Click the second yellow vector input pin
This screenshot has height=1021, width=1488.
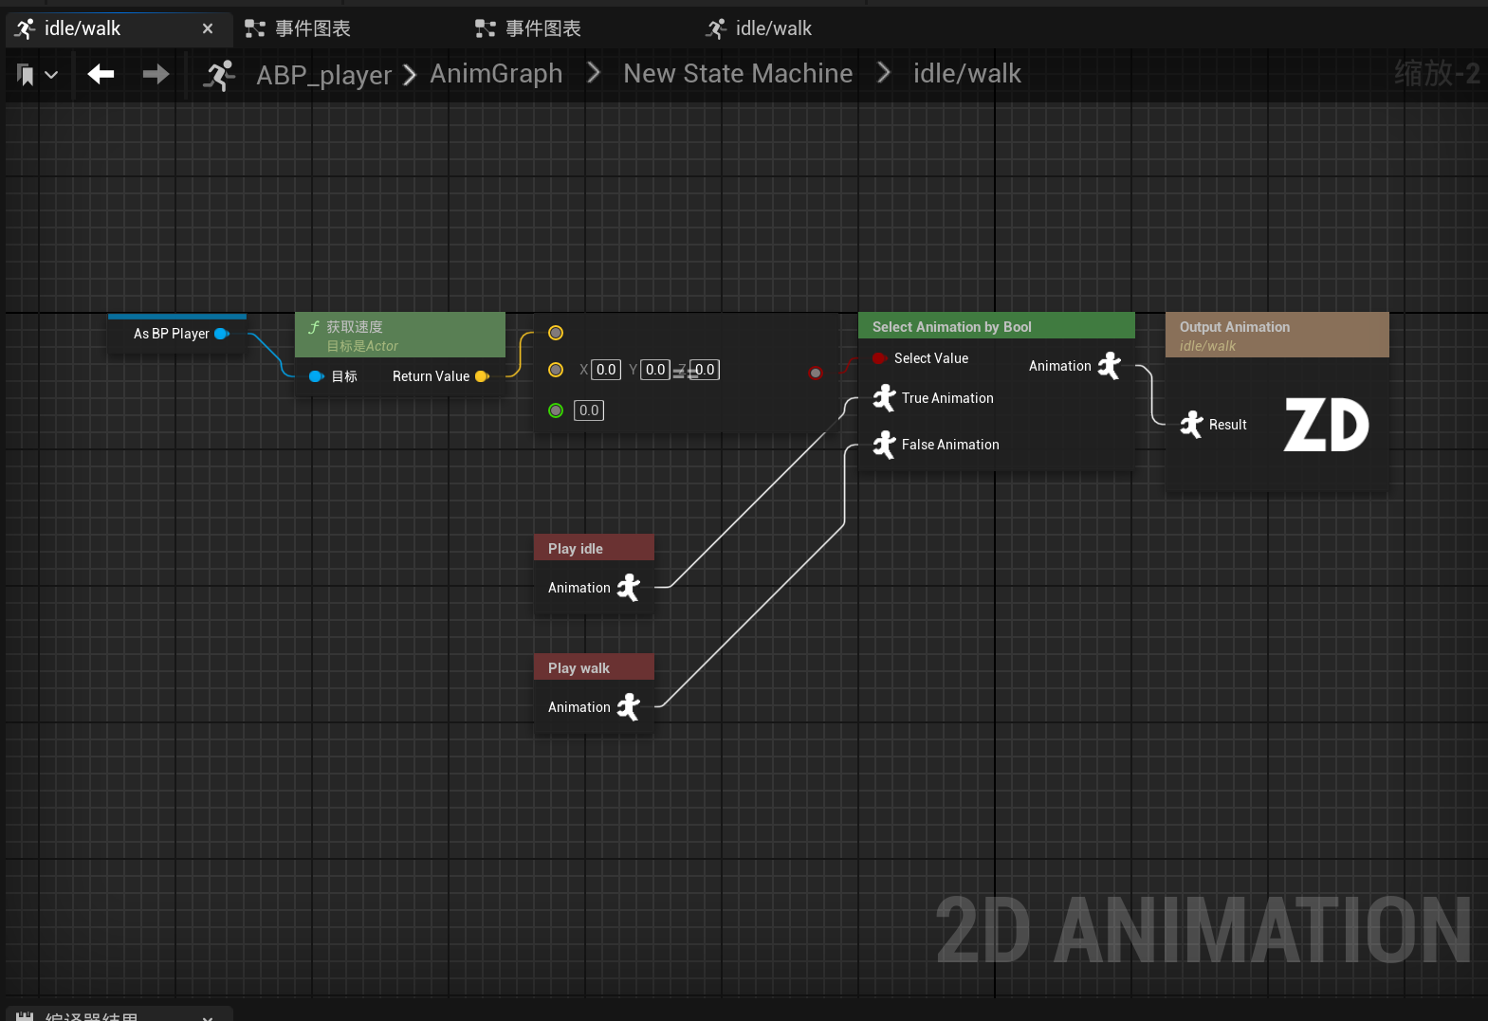point(556,370)
